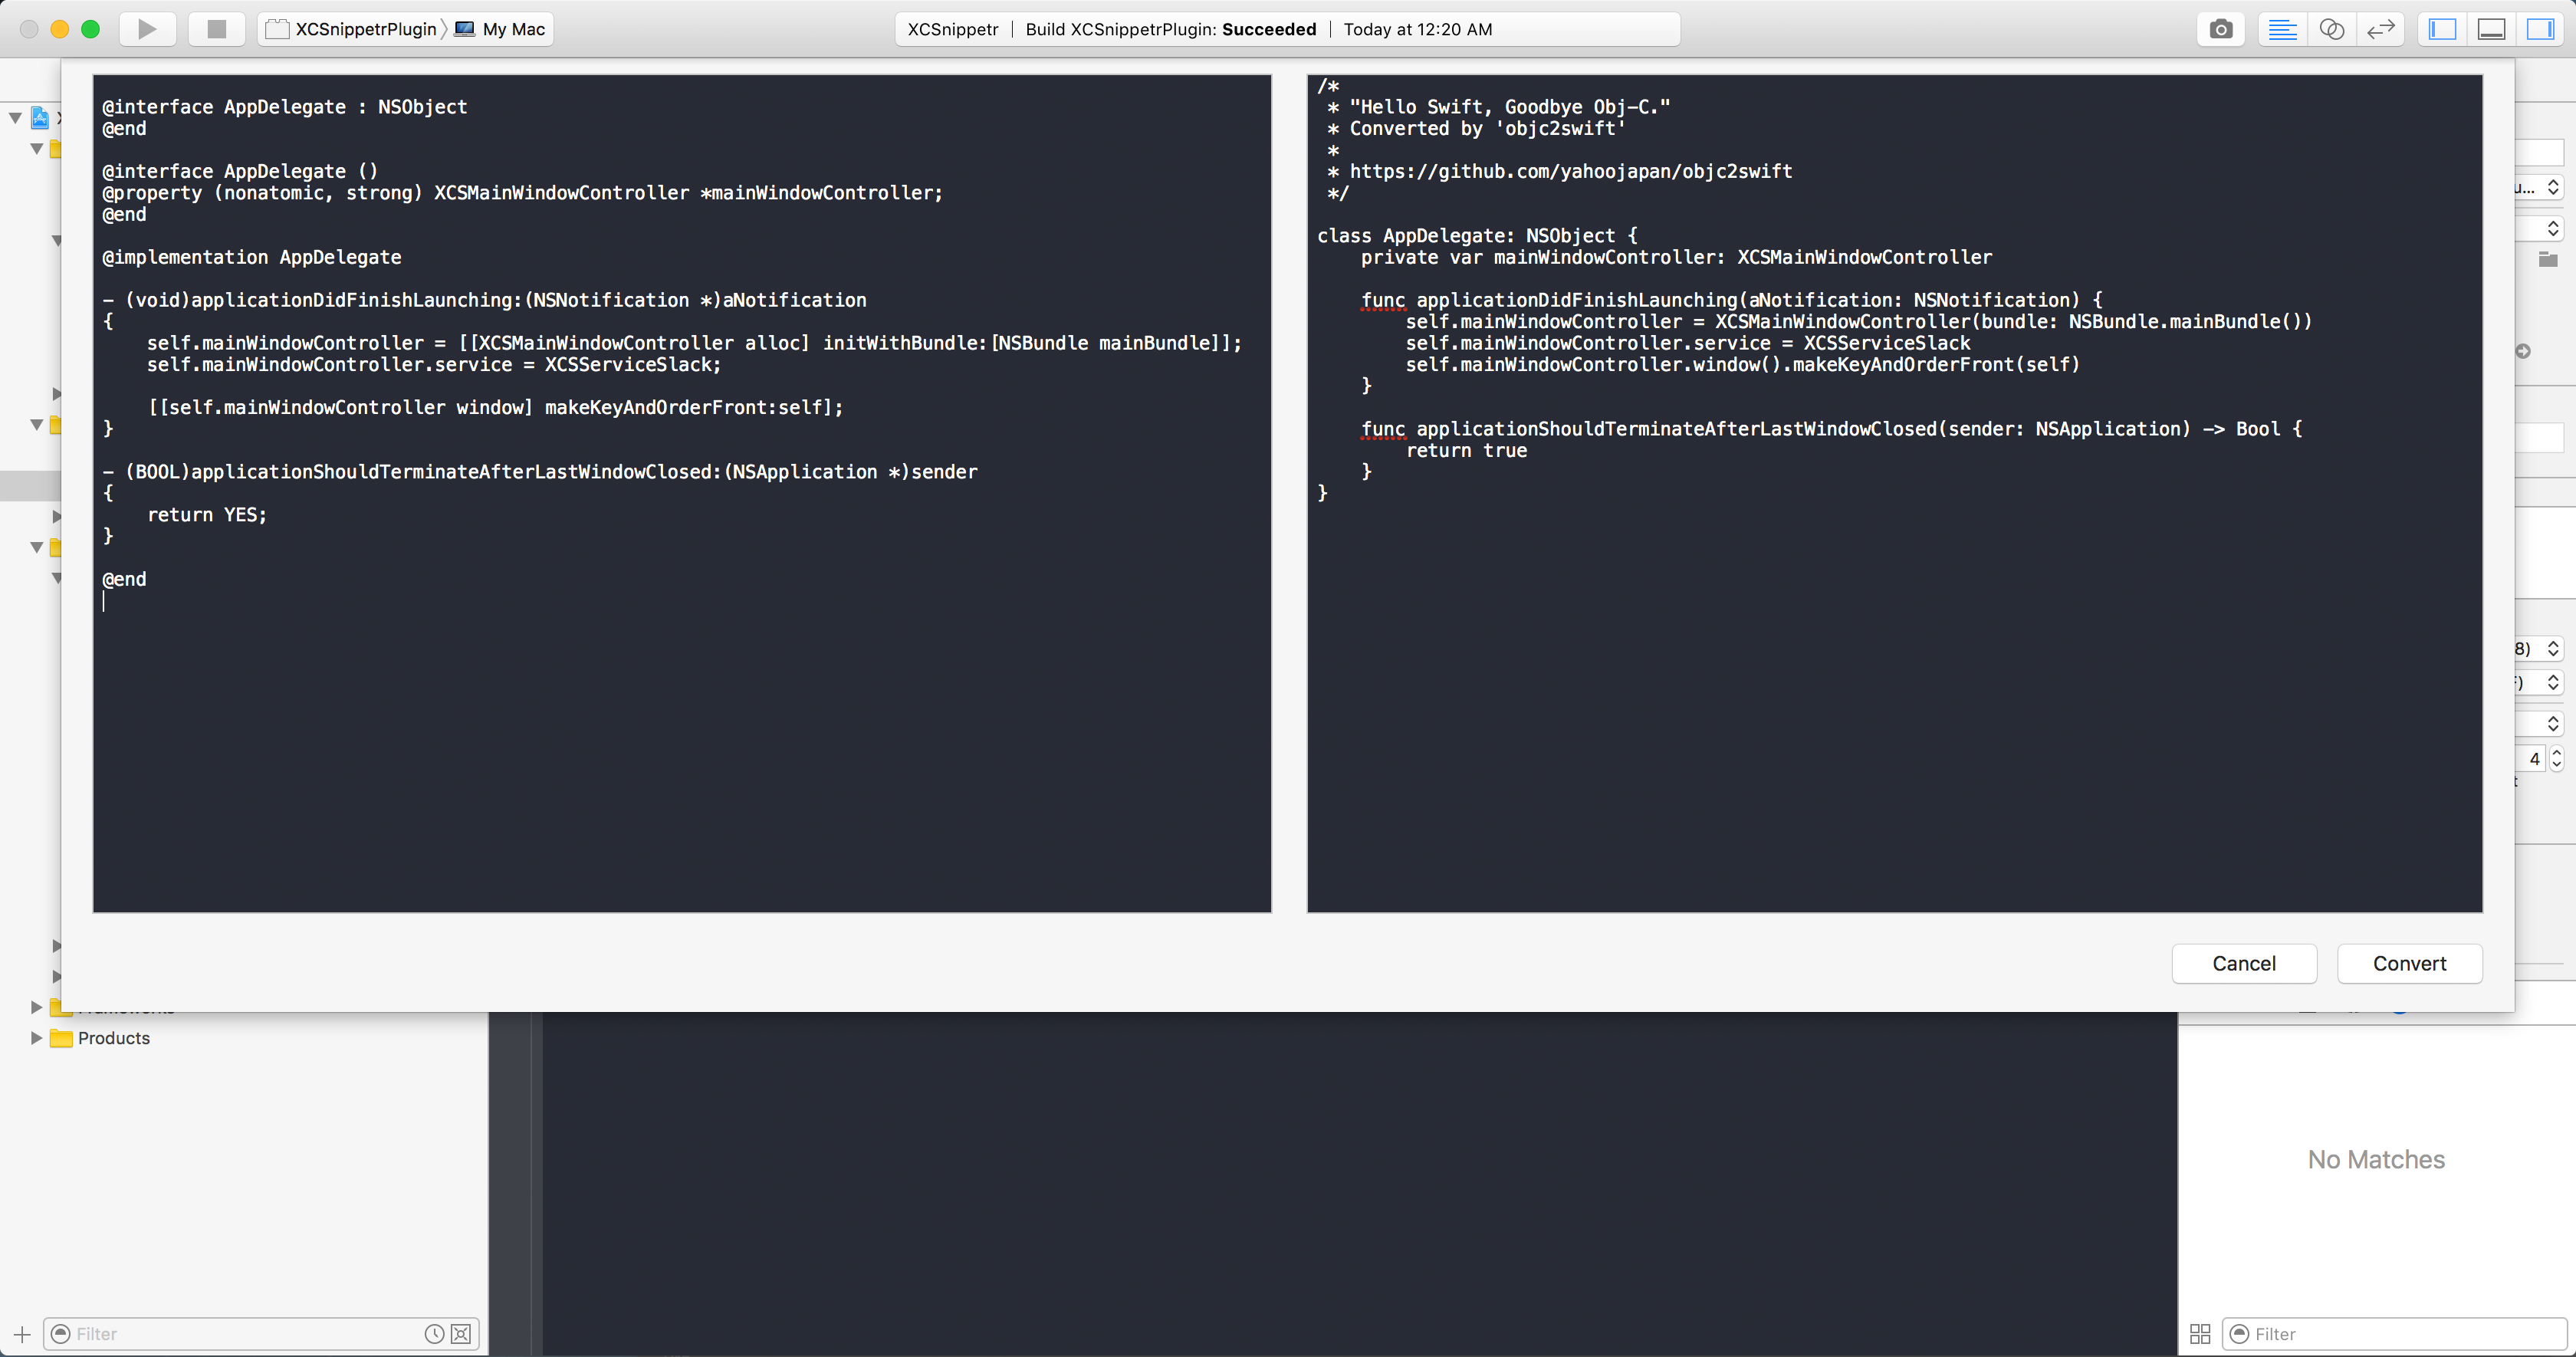Click the Run (play) button
Viewport: 2576px width, 1357px height.
tap(147, 29)
